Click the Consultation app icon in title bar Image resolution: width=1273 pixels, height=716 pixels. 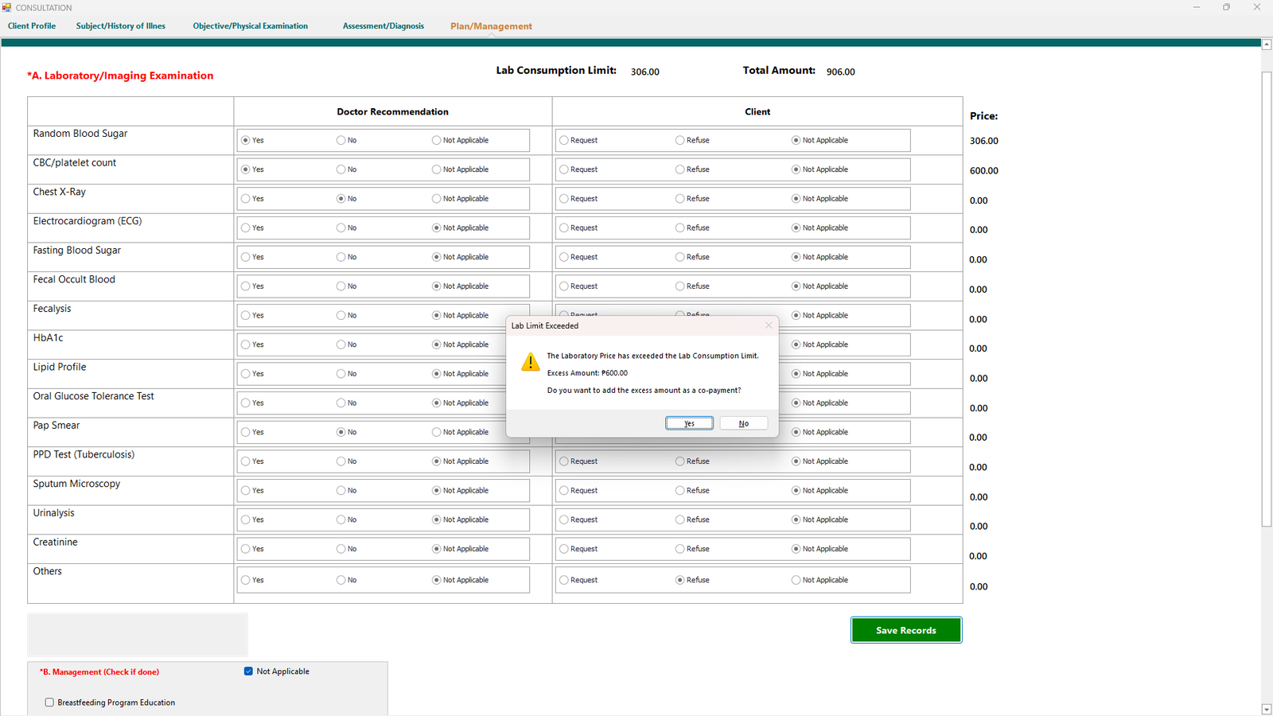click(x=7, y=7)
